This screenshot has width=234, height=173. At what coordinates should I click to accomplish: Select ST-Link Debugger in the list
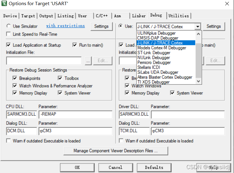[x=166, y=53]
